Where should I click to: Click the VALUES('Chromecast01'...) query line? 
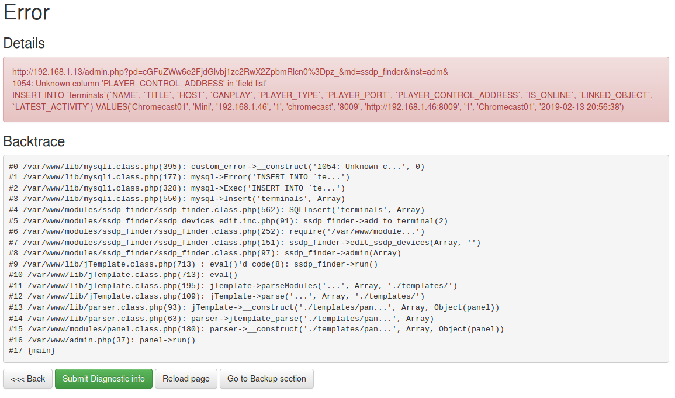pyautogui.click(x=318, y=107)
